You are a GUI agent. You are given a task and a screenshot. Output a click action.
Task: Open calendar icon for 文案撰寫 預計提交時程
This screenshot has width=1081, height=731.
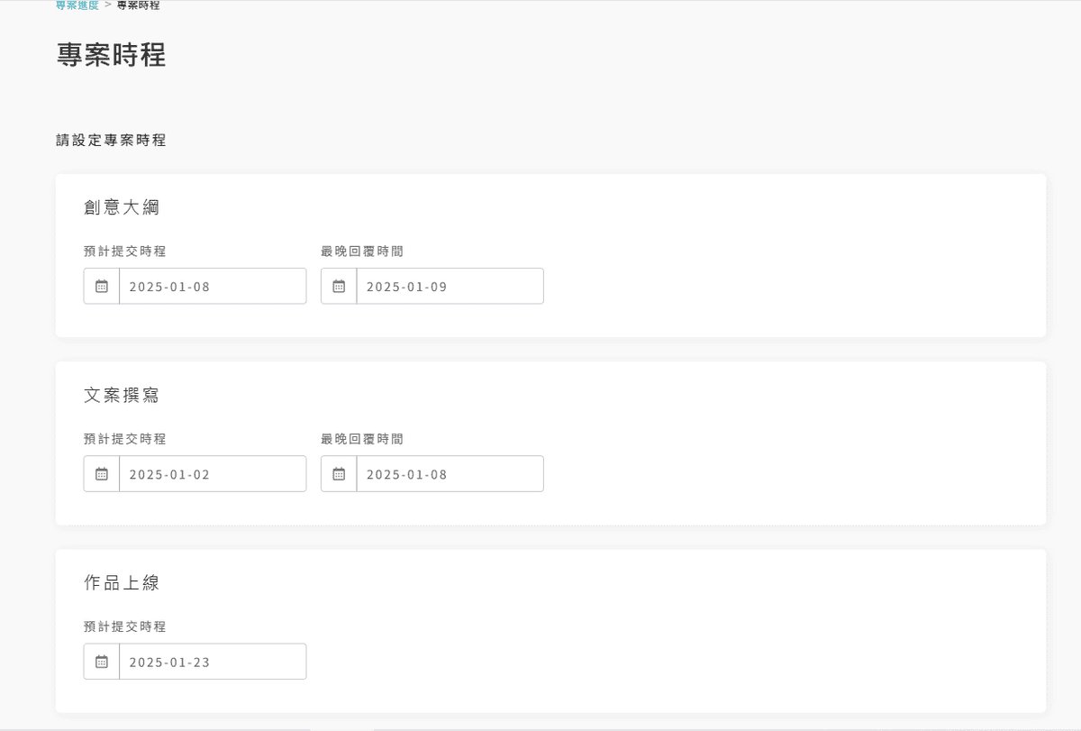[102, 474]
